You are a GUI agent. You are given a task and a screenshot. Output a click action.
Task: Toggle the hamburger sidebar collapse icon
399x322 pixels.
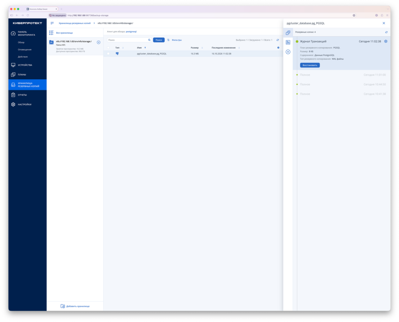(x=52, y=23)
